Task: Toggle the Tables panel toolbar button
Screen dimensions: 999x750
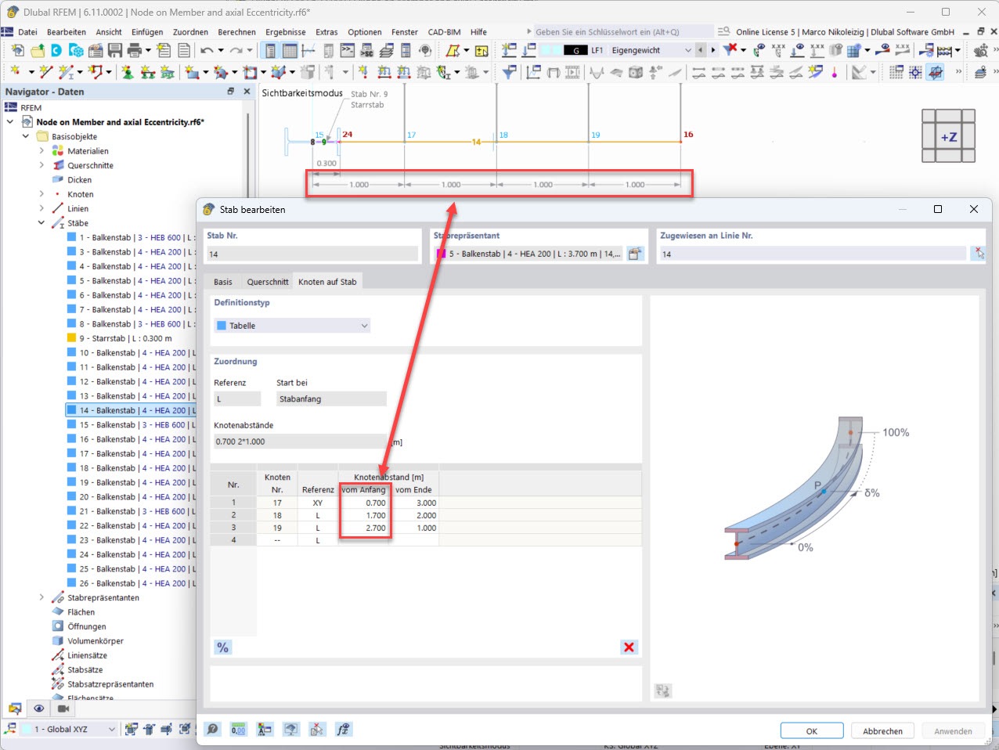Action: click(x=290, y=51)
